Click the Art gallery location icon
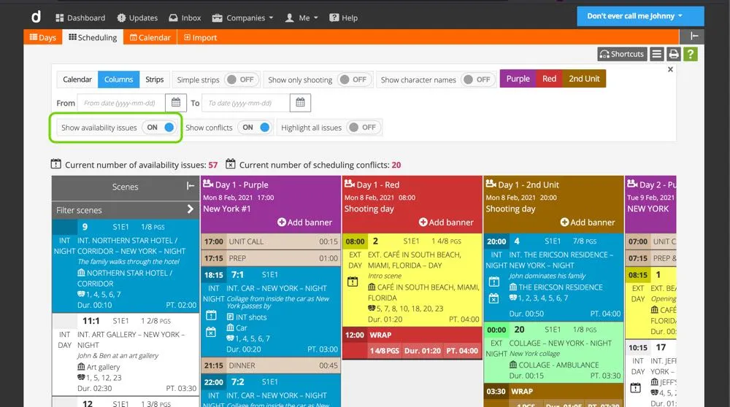The image size is (730, 407). coord(82,367)
